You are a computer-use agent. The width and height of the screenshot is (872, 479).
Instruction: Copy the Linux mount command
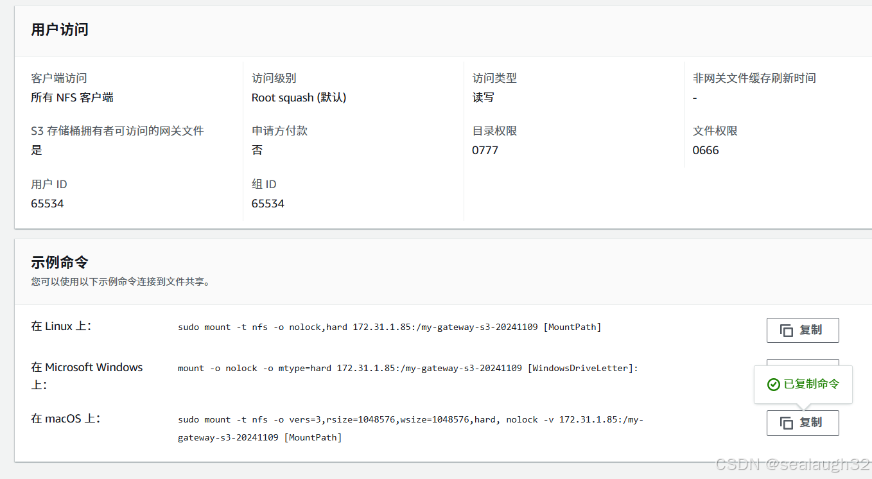point(803,330)
